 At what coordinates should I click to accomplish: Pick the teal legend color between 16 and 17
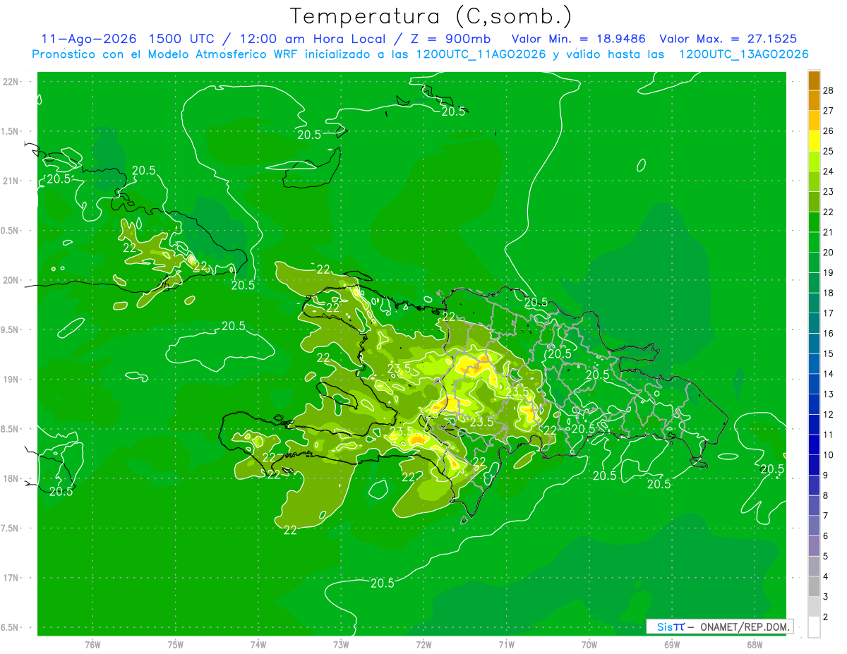point(814,323)
